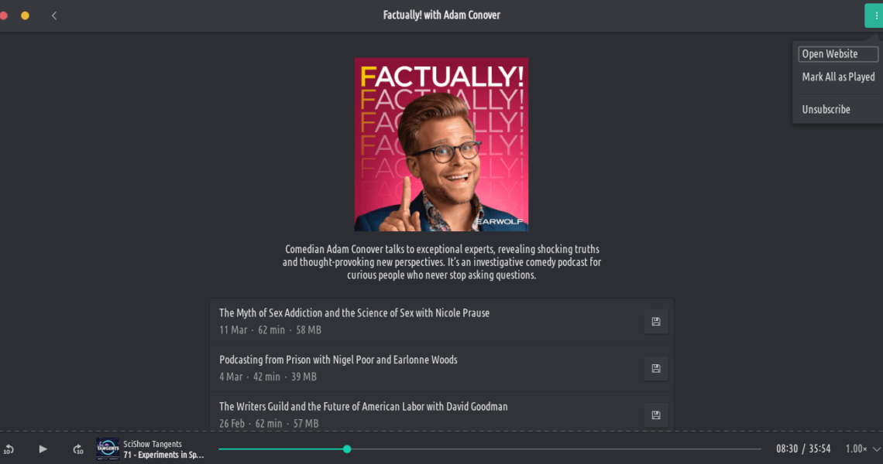Open the SciShow Tangents cover thumbnail
The image size is (883, 464).
click(x=108, y=449)
